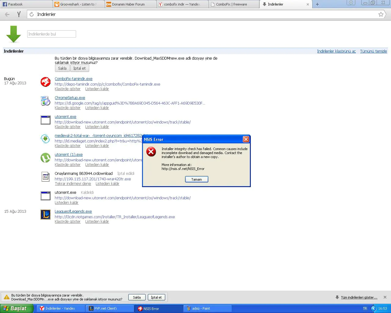Show LeagueofLegends.exe in folder
Image resolution: width=391 pixels, height=313 pixels.
tap(68, 222)
